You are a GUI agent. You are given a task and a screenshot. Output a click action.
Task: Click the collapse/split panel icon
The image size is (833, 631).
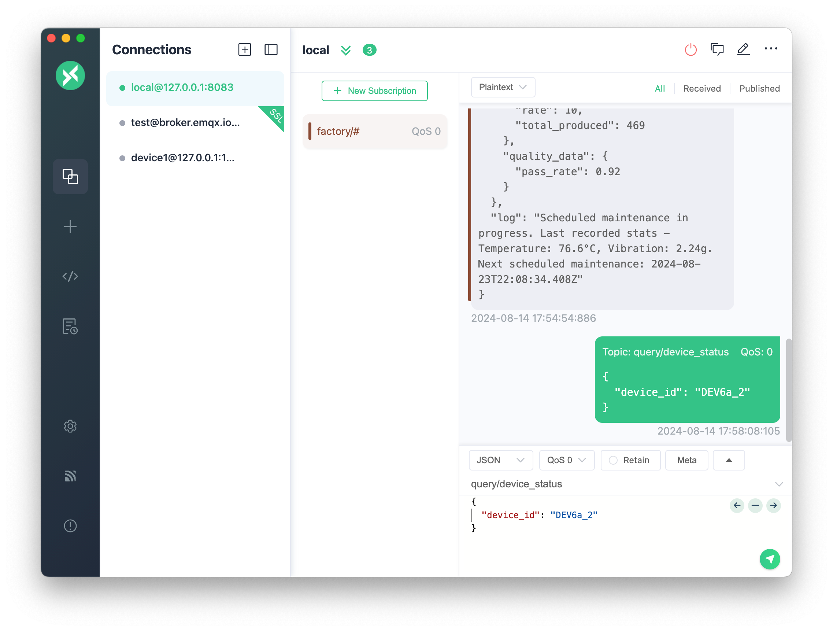tap(271, 50)
